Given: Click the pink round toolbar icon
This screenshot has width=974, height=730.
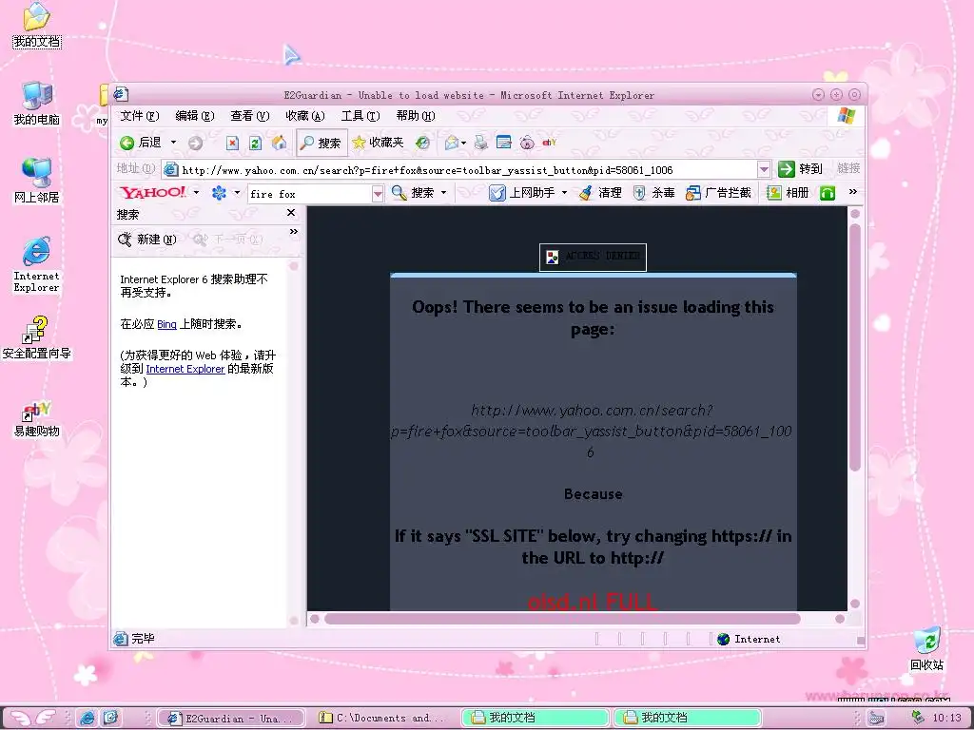Looking at the screenshot, I should point(527,143).
